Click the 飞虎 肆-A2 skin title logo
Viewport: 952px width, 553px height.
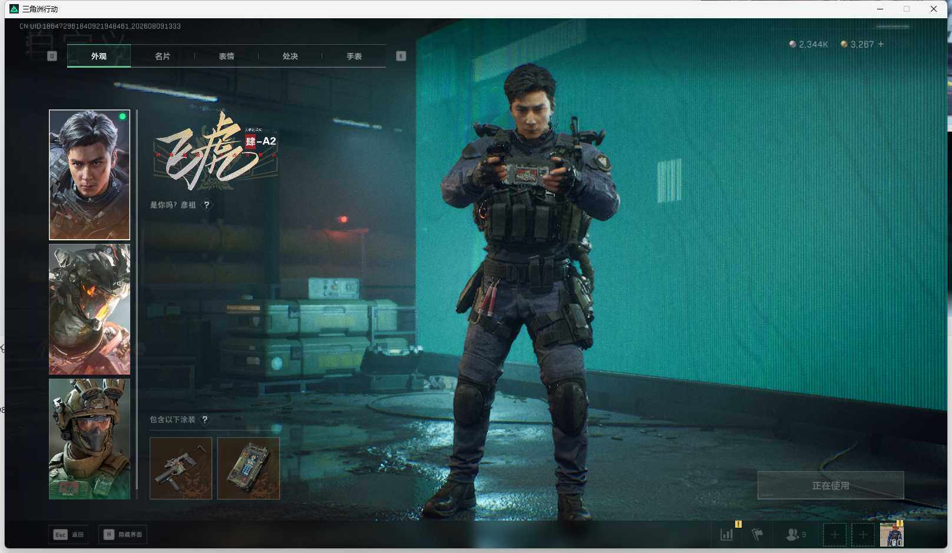click(215, 152)
